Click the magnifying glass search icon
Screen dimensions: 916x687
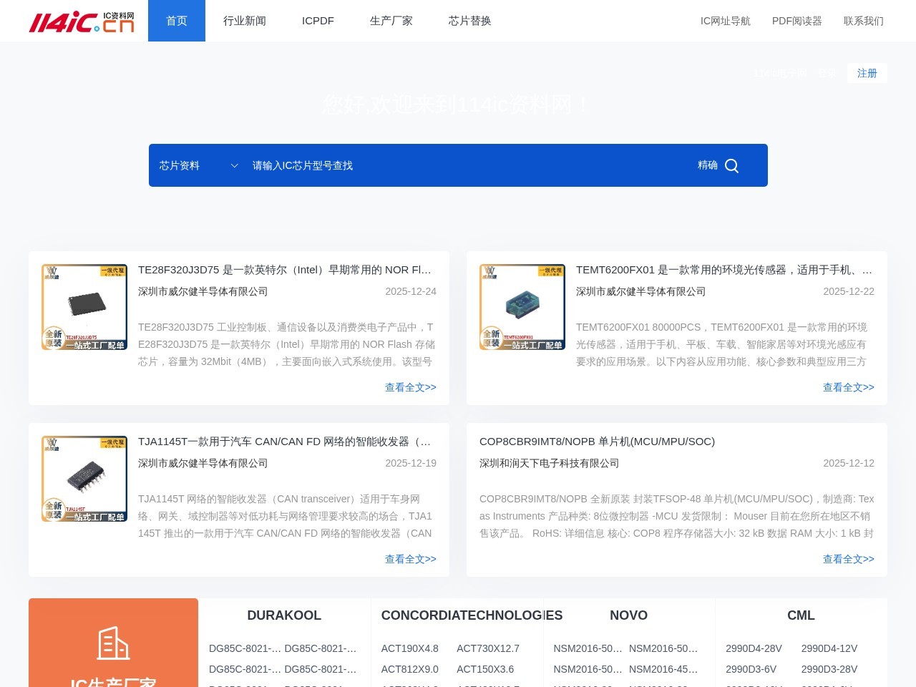click(731, 166)
